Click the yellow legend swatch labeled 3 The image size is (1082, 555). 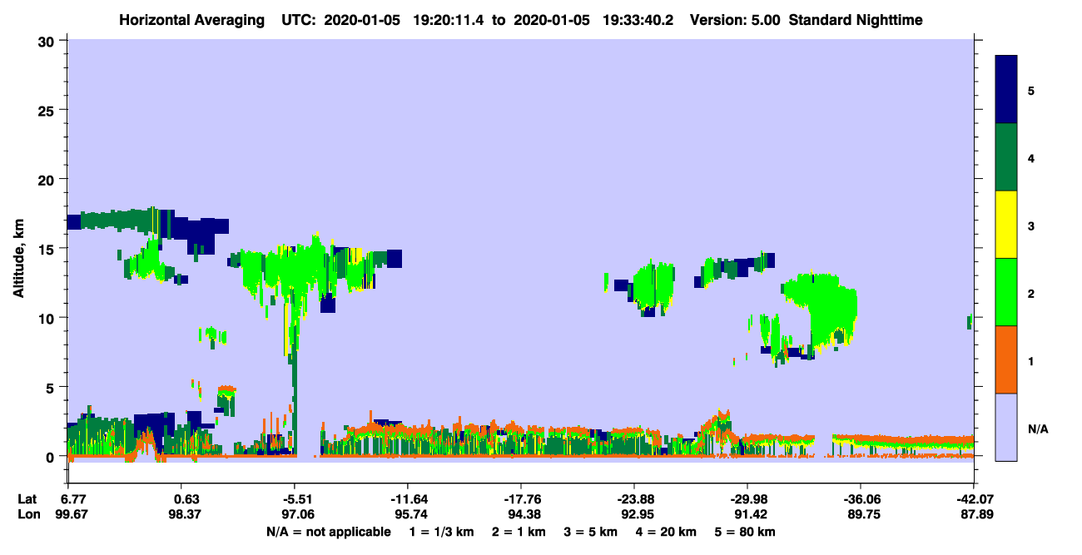[1006, 224]
